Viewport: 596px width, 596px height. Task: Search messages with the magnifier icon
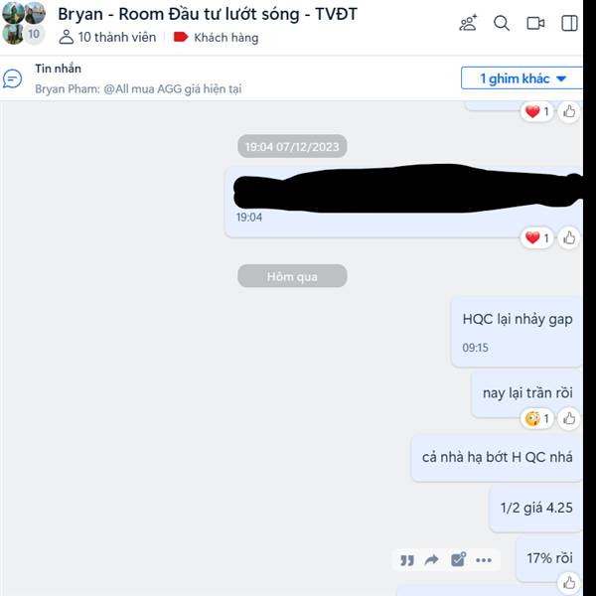click(502, 23)
